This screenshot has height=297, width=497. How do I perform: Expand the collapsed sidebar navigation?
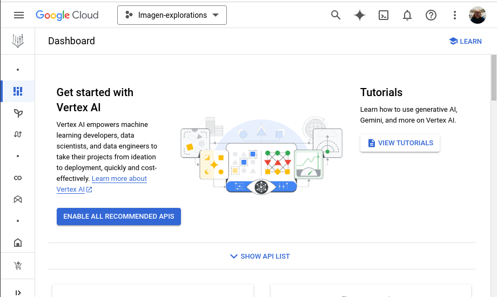(18, 293)
